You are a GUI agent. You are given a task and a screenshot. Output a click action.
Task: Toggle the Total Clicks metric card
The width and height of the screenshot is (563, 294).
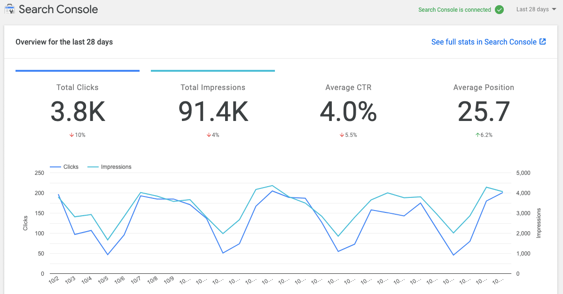click(78, 105)
